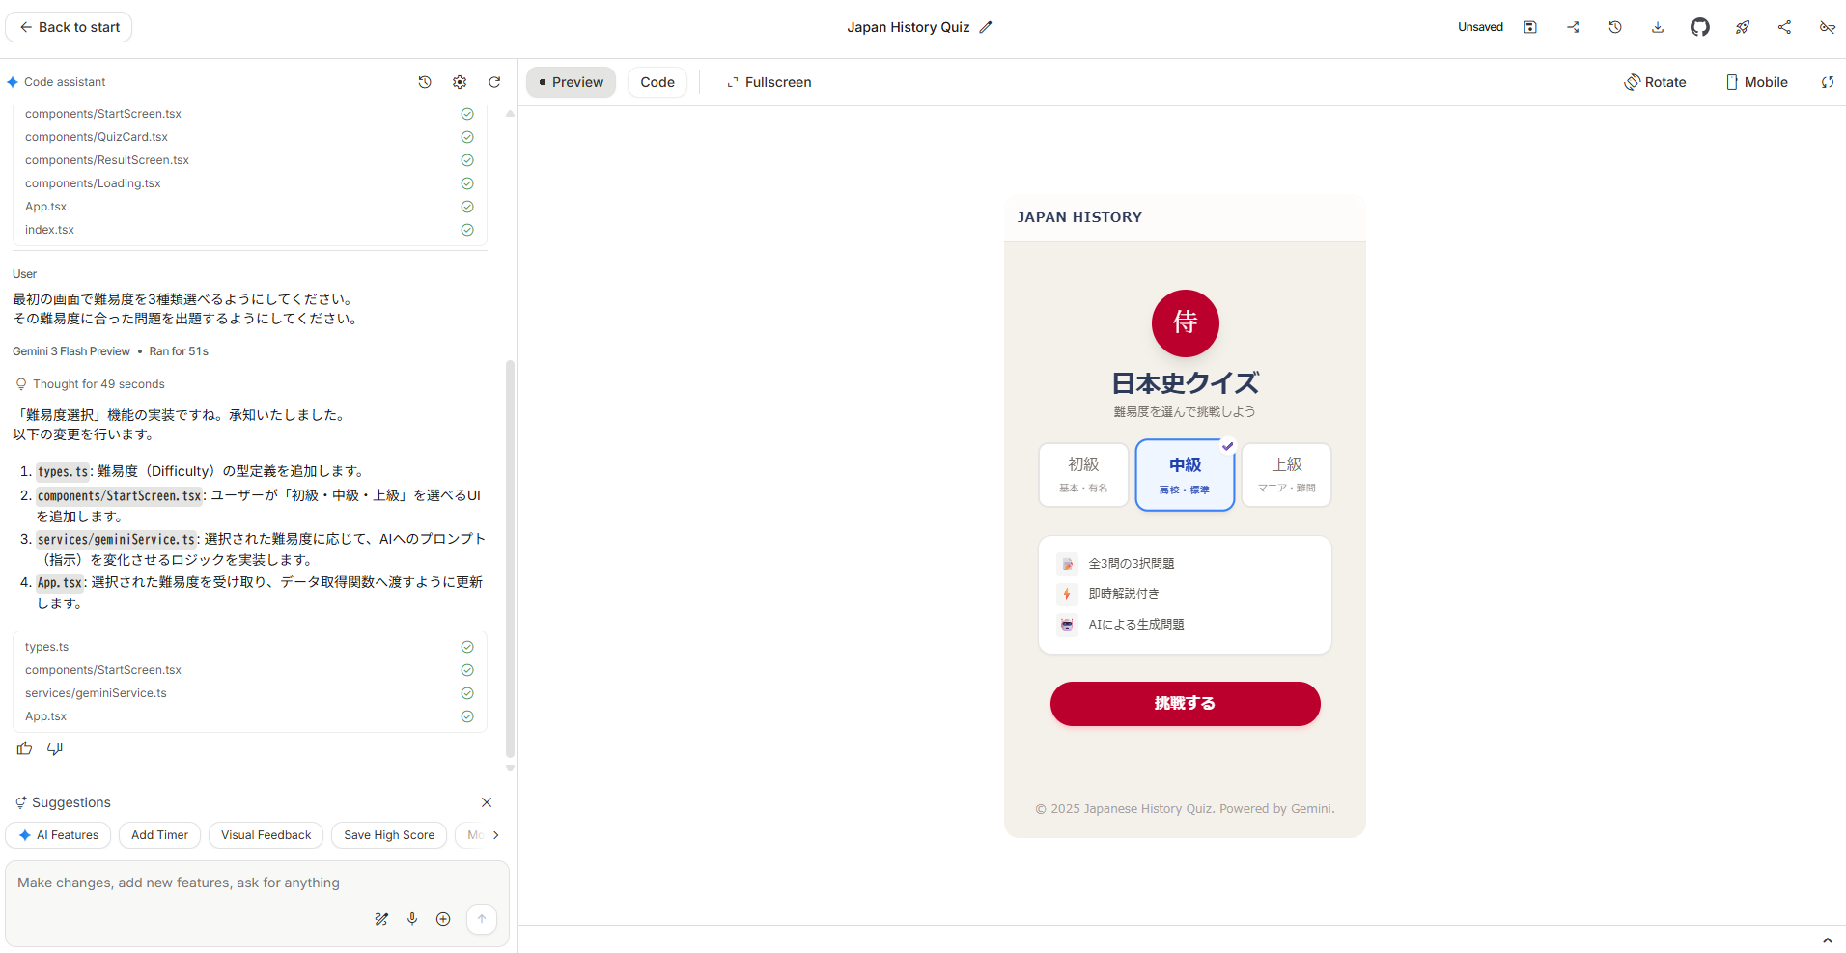
Task: Switch to the Preview tab
Action: 571,82
